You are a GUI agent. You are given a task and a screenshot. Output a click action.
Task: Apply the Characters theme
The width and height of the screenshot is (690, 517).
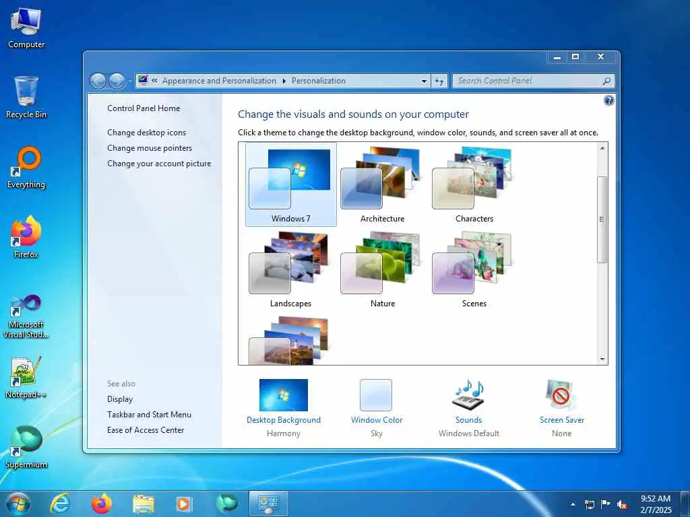474,184
